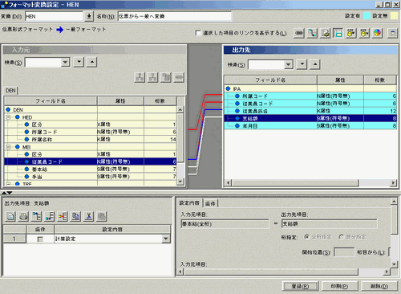Switch to the 条件 tab
Viewport: 401px width, 294px height.
click(210, 203)
